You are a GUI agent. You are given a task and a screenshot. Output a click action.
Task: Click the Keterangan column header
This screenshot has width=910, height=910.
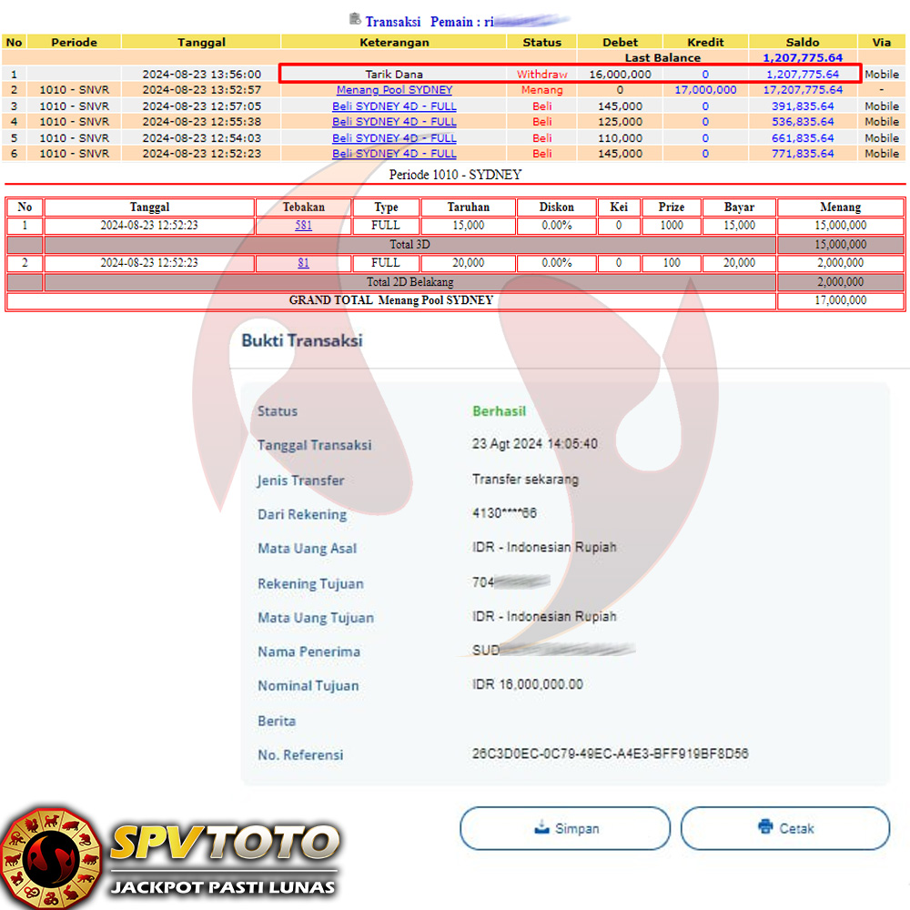click(393, 42)
